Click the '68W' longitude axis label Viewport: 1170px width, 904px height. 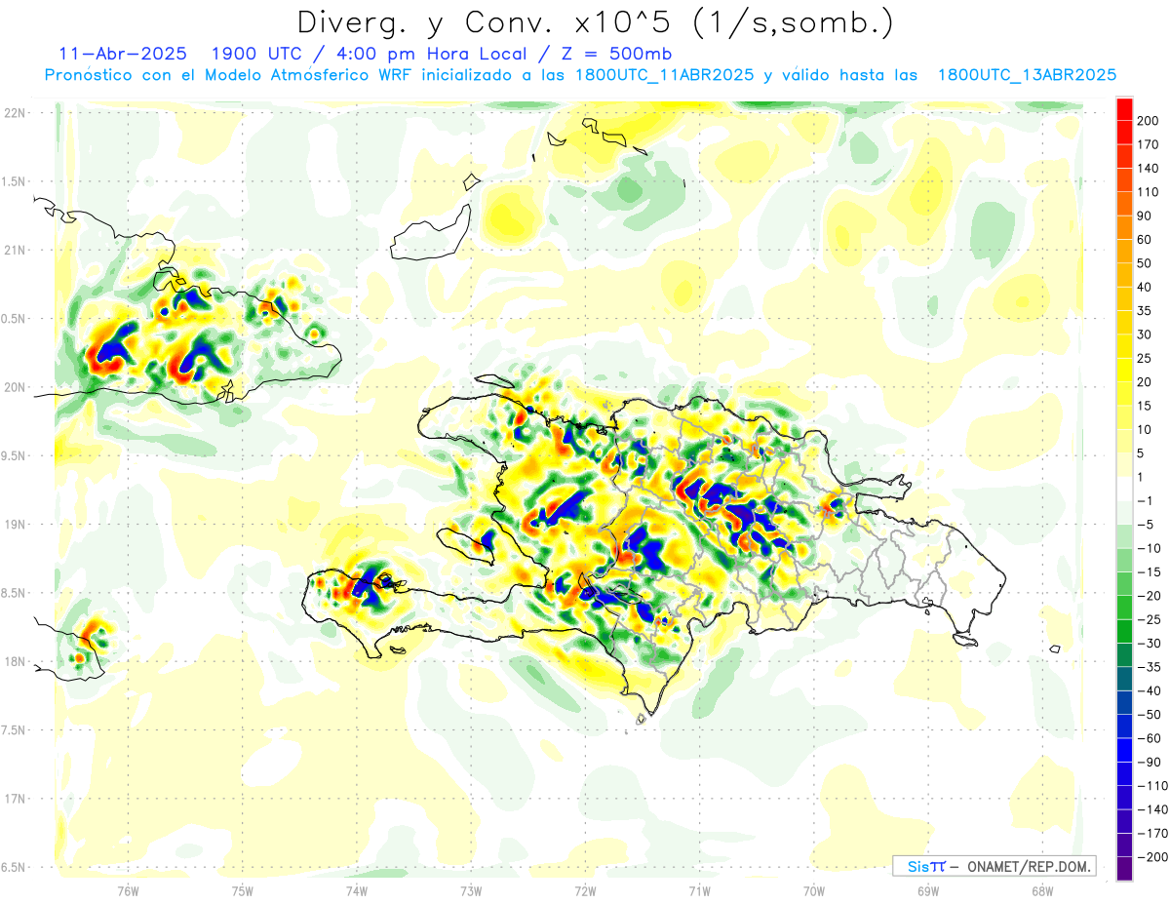pos(1041,890)
